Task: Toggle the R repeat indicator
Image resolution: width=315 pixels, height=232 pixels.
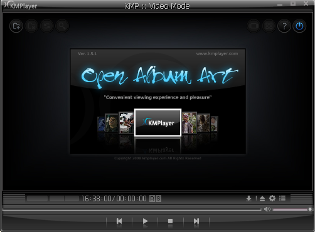Action: pos(152,198)
